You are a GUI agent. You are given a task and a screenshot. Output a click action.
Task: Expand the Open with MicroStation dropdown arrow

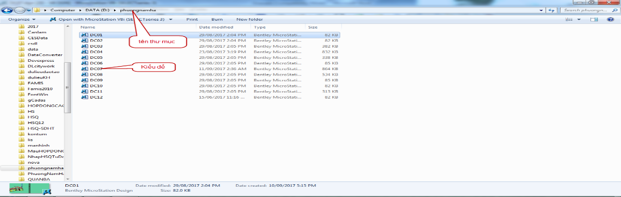tap(177, 20)
